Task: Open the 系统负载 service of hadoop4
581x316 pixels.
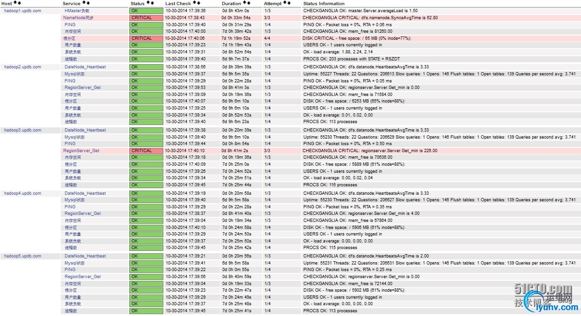Action: point(73,241)
